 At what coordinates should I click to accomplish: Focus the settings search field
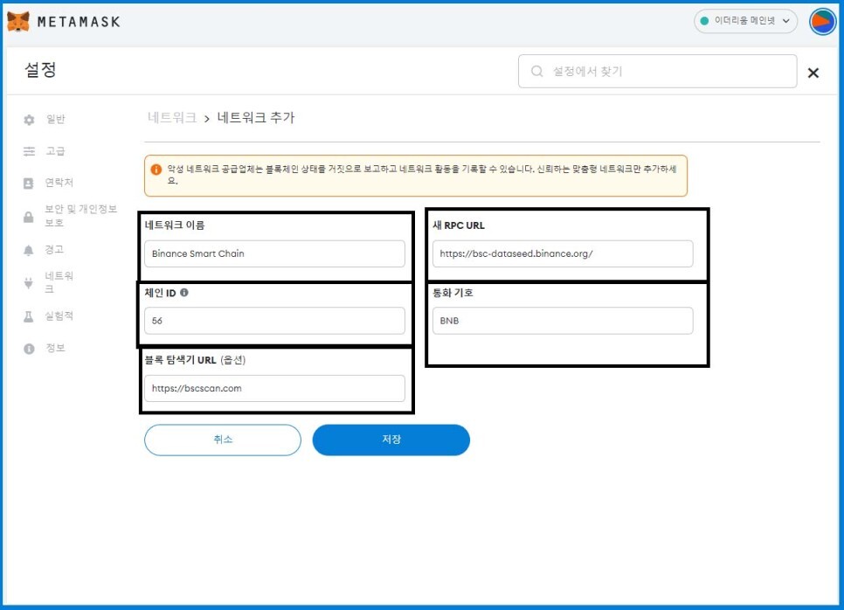tap(657, 71)
